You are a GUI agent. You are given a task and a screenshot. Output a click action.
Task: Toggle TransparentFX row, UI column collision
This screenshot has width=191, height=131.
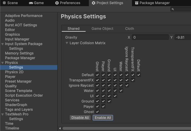[115, 80]
